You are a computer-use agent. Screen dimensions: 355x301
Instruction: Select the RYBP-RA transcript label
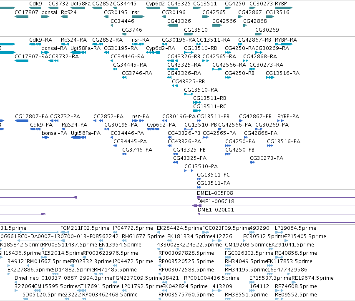point(286,40)
